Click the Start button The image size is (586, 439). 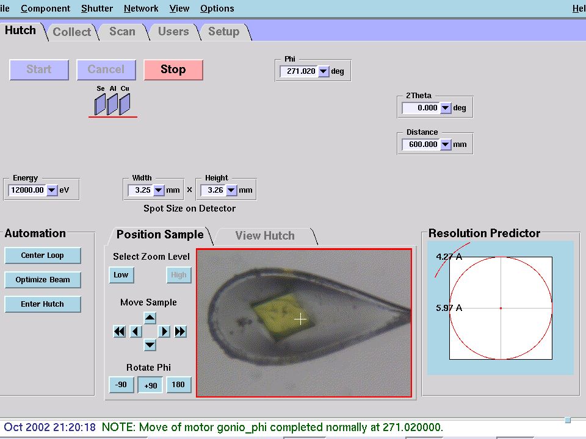[x=39, y=70]
